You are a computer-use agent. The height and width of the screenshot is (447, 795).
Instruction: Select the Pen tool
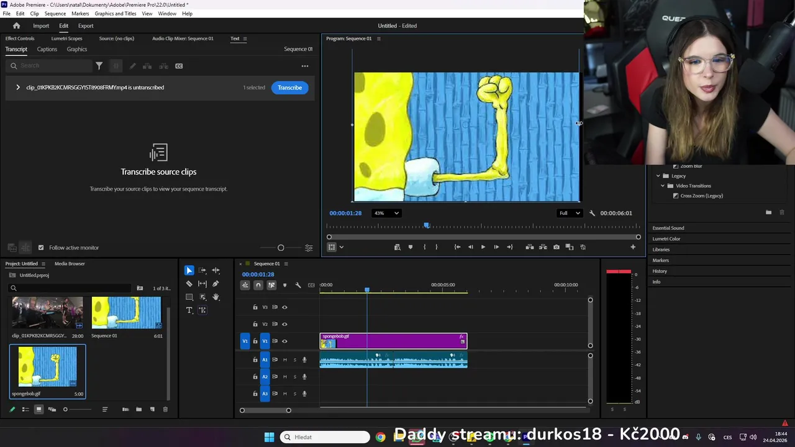(x=216, y=284)
